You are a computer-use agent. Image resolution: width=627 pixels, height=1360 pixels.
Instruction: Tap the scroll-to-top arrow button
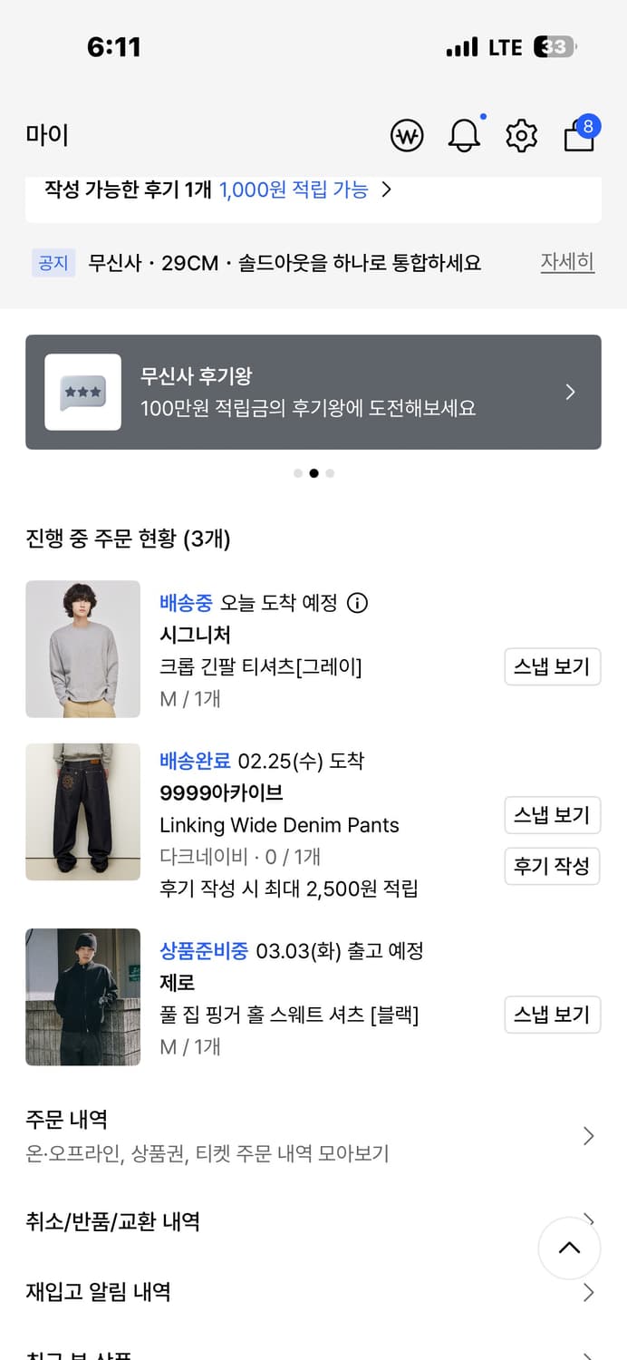570,1248
